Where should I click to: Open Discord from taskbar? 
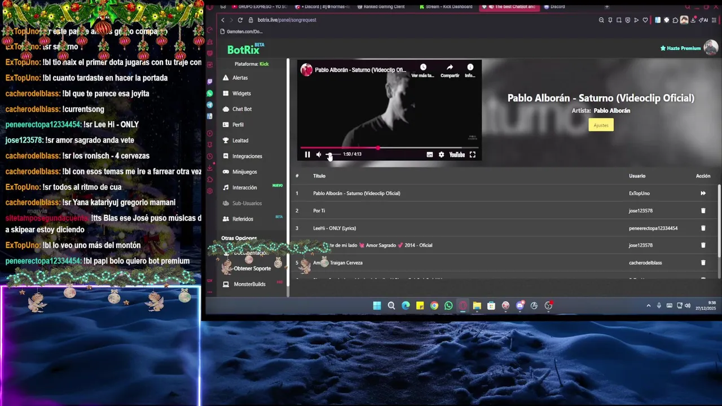pyautogui.click(x=520, y=306)
